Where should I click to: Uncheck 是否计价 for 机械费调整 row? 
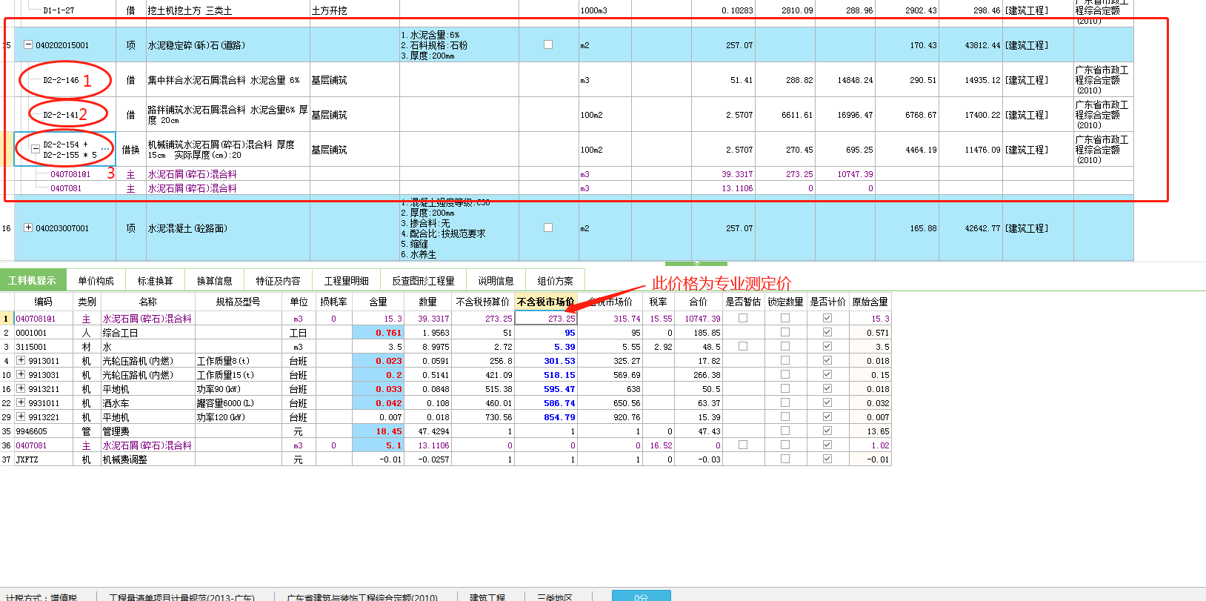click(827, 459)
